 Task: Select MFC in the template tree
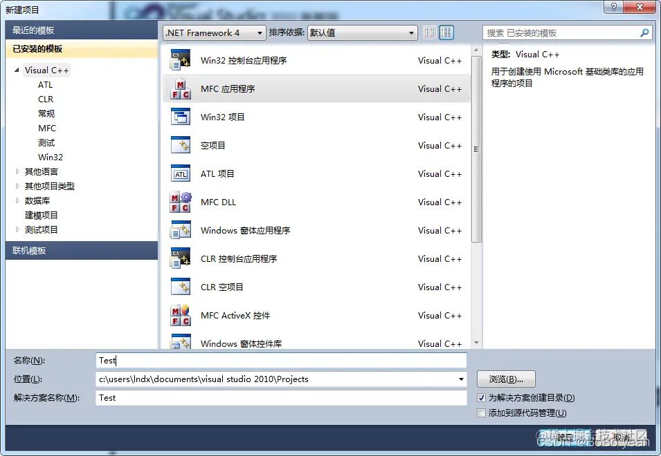point(47,129)
